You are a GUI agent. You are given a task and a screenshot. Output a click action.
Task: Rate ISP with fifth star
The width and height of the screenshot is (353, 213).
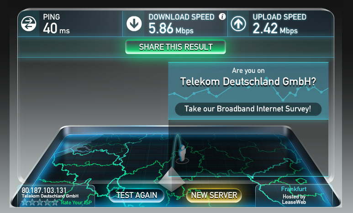click(55, 202)
